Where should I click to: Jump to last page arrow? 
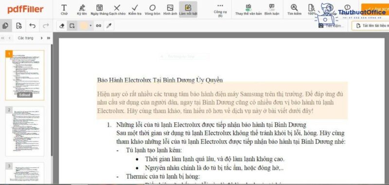point(48,38)
